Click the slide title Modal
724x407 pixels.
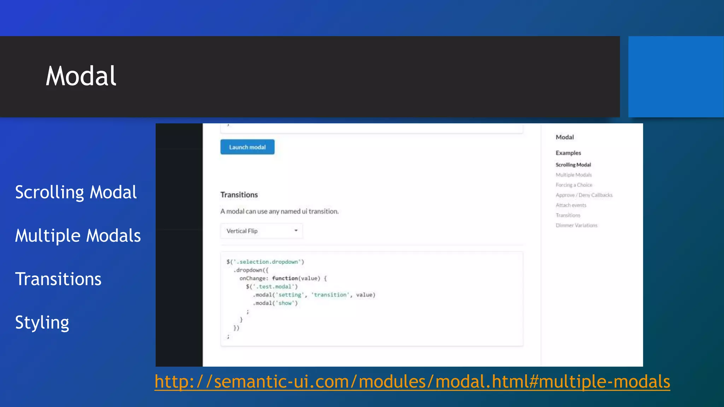81,76
